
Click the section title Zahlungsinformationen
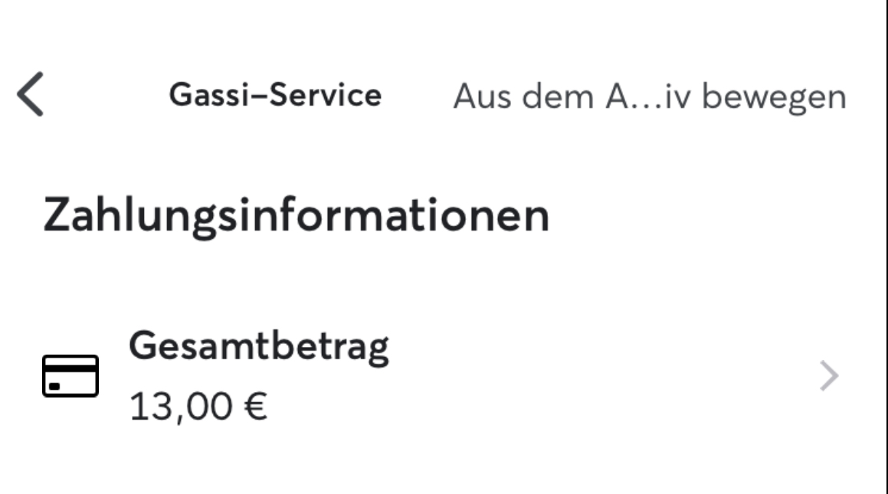[297, 216]
